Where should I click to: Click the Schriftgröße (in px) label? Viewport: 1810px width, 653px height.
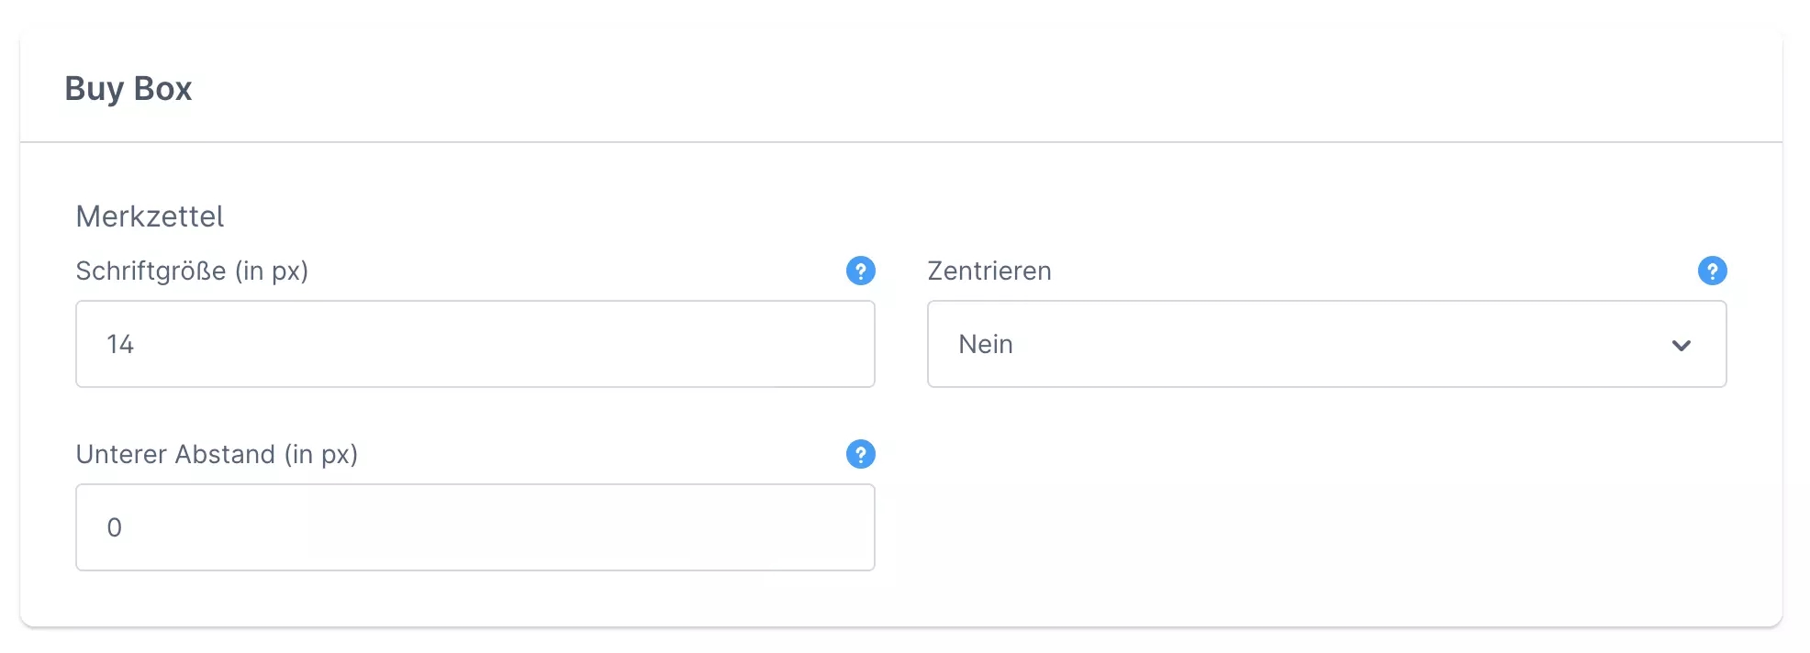click(x=192, y=271)
